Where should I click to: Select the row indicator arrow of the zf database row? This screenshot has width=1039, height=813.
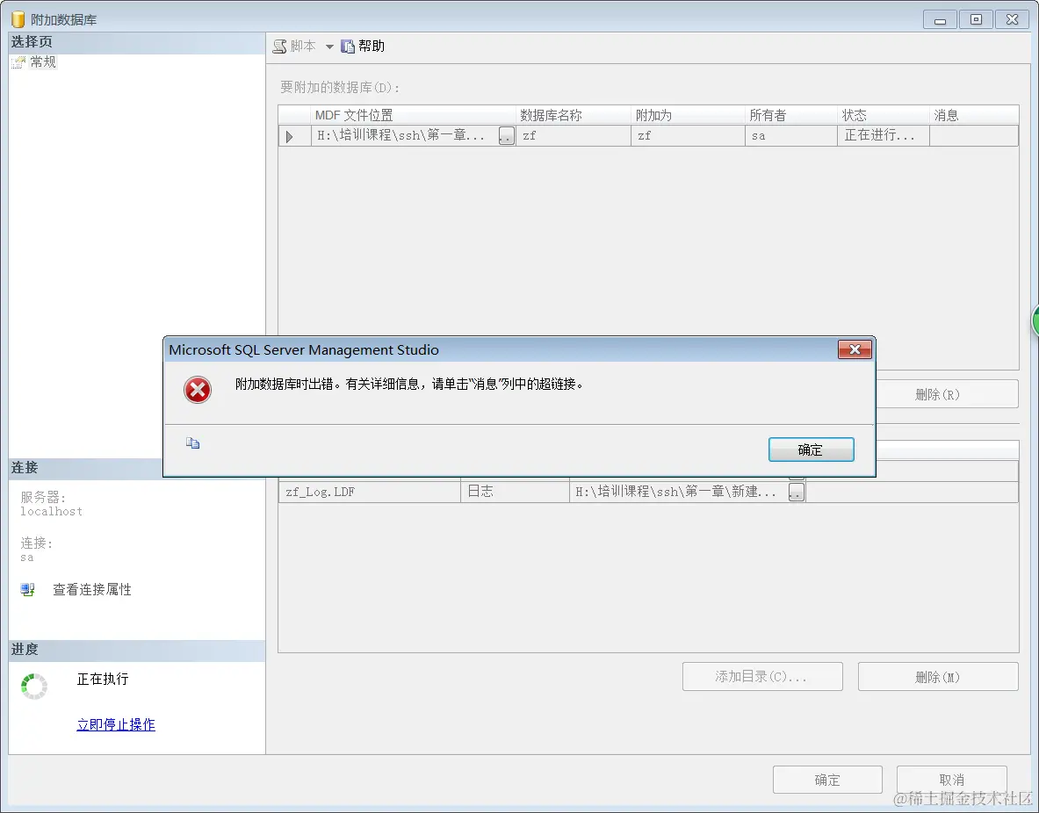[290, 136]
